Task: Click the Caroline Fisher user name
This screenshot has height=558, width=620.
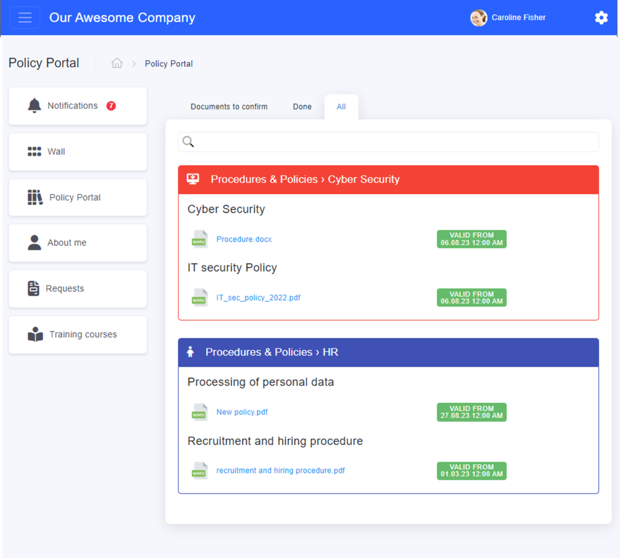Action: [518, 18]
